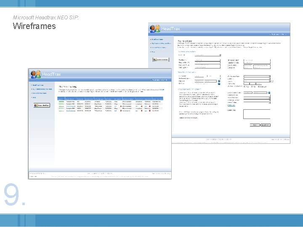Viewport: 303px width, 227px height.
Task: Click blue lookup icon beside the CC field
Action: tap(219, 84)
